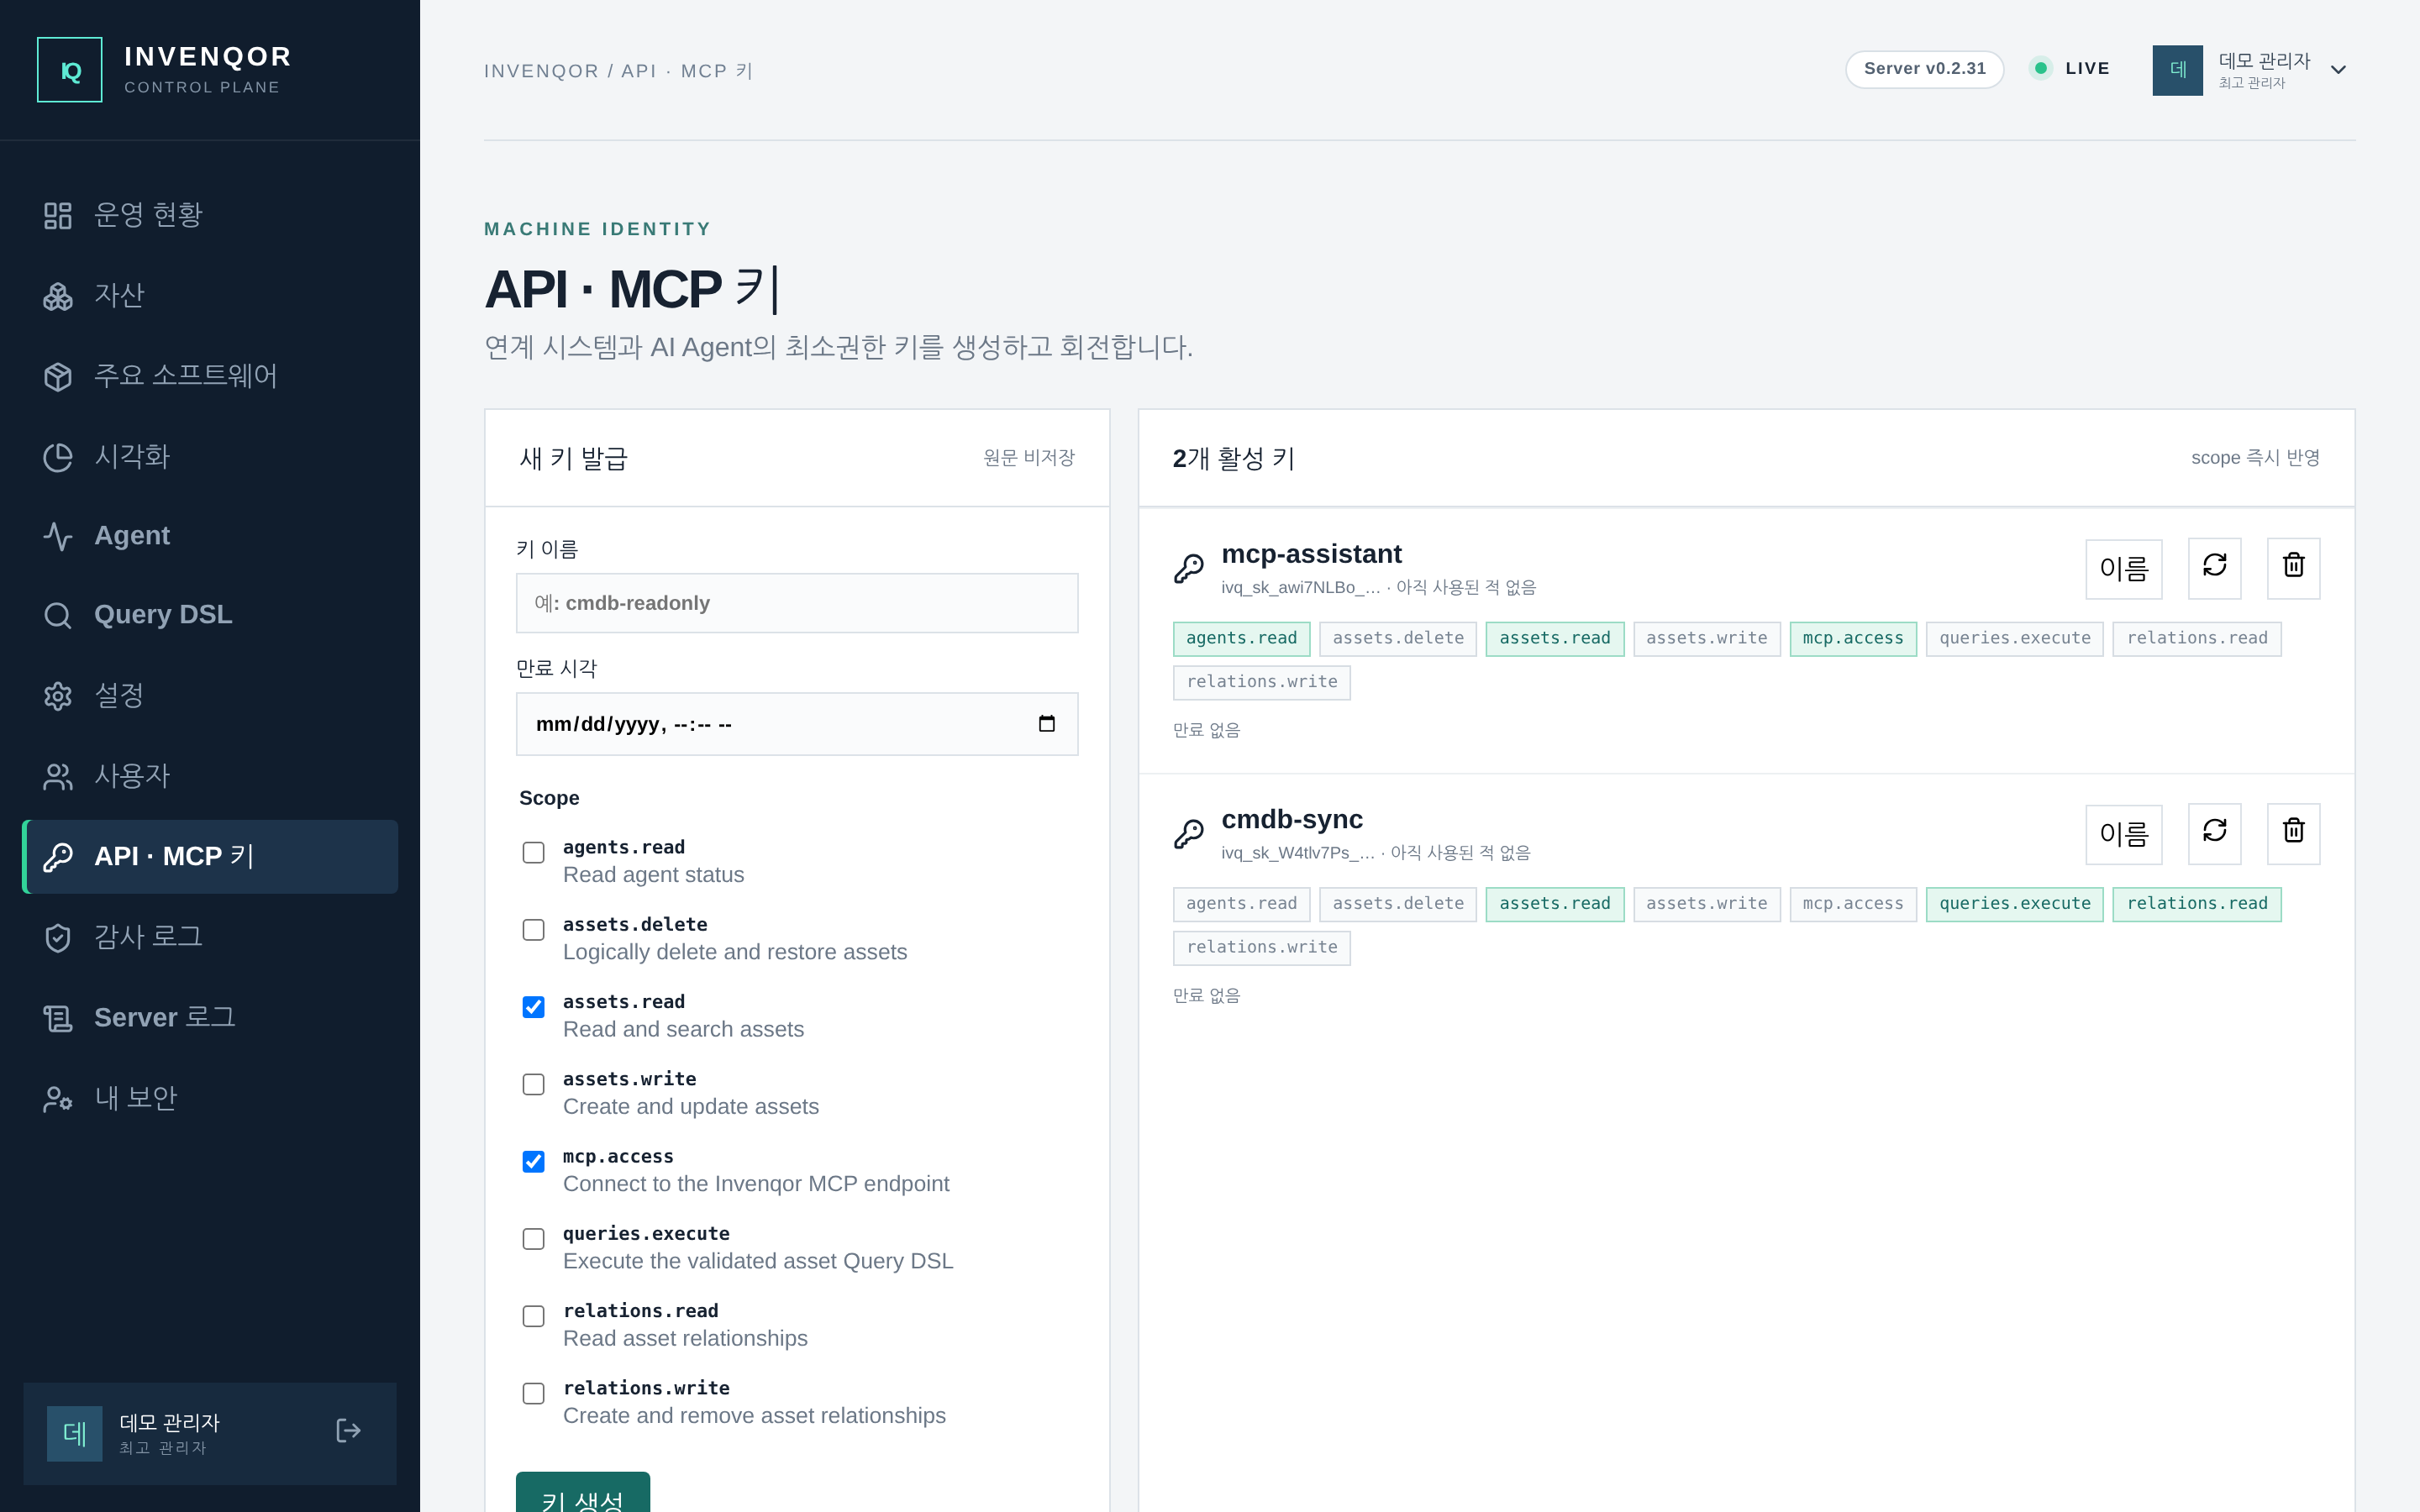Viewport: 2420px width, 1512px height.
Task: Click the sidebar 데 avatar tile
Action: coord(75,1433)
